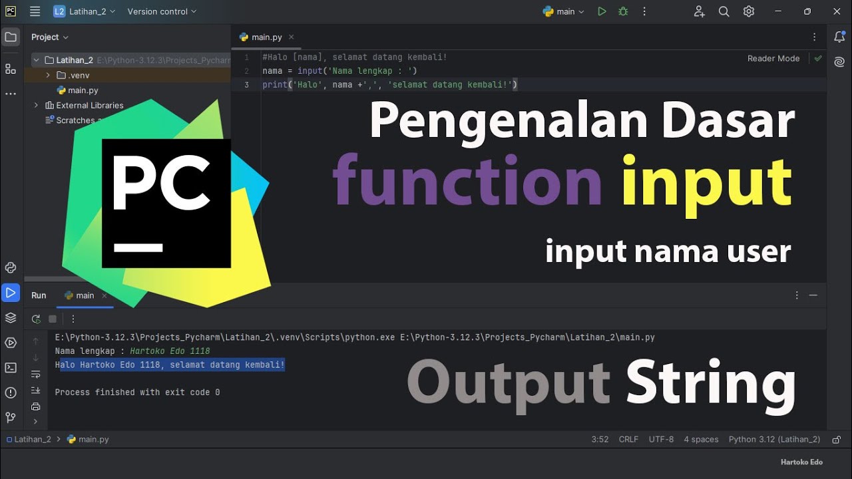
Task: Click main.py breadcrumb in status bar
Action: 88,439
